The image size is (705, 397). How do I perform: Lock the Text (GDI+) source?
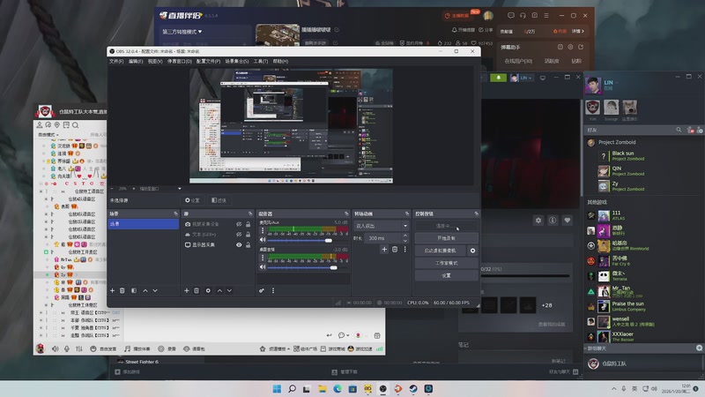248,235
